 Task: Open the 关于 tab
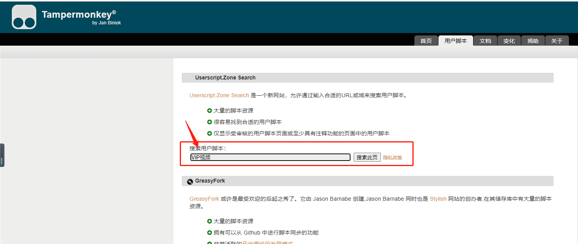tap(557, 41)
